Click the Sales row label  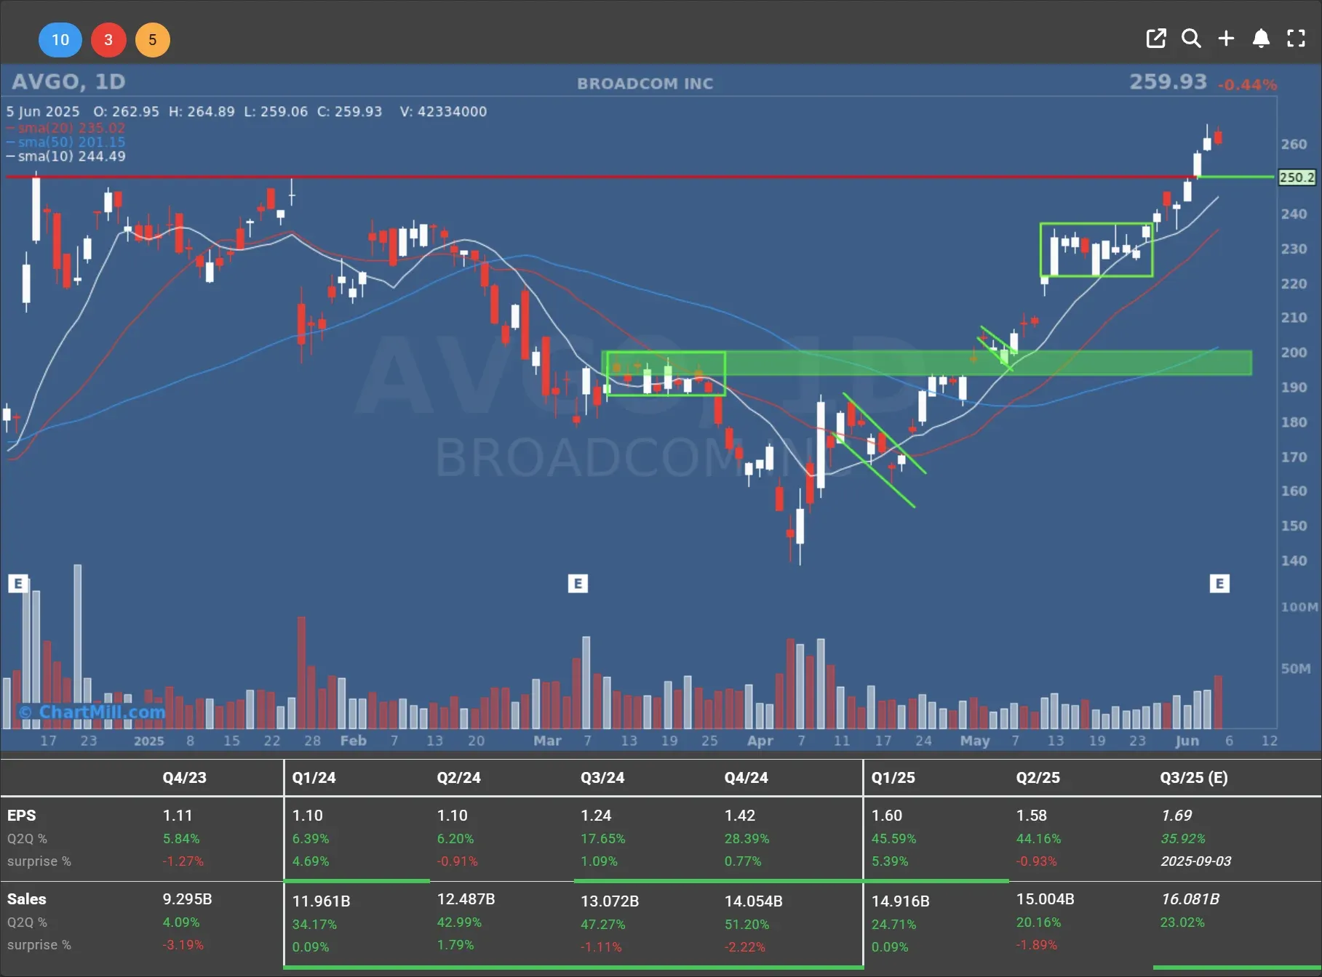(x=26, y=899)
